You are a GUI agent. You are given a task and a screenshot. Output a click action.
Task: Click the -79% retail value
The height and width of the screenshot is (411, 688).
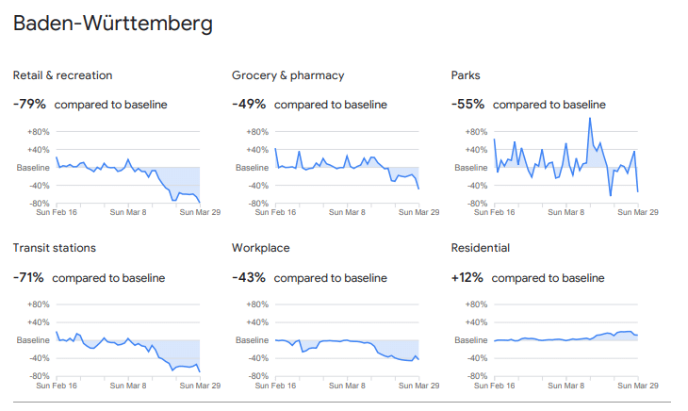click(30, 104)
